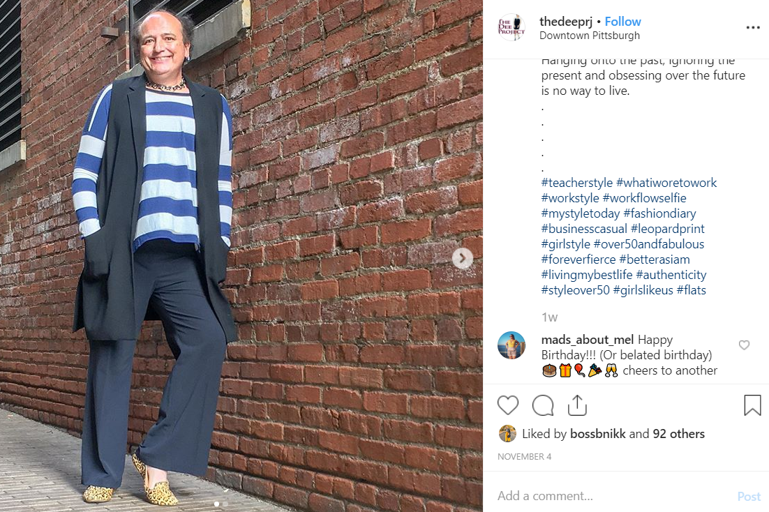Open the thedeeprj username link

565,22
